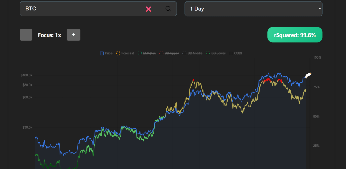Click the $100.0k price axis label
This screenshot has height=169, width=346.
(26, 75)
